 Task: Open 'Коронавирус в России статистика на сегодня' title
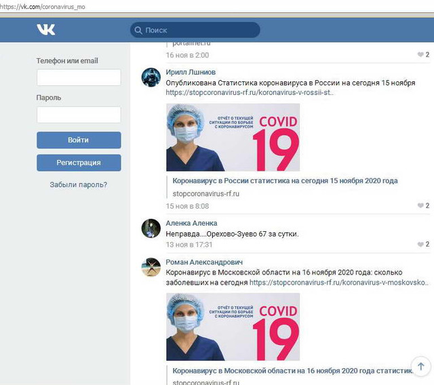285,180
